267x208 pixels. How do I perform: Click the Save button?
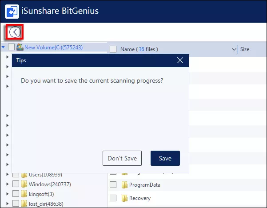tap(165, 158)
